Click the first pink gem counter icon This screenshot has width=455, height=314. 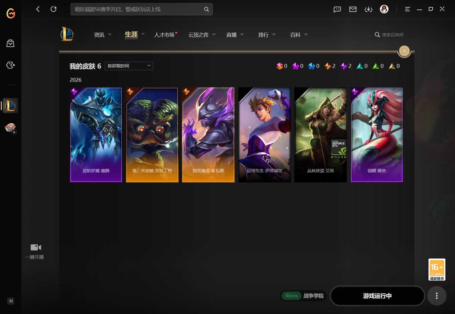280,66
